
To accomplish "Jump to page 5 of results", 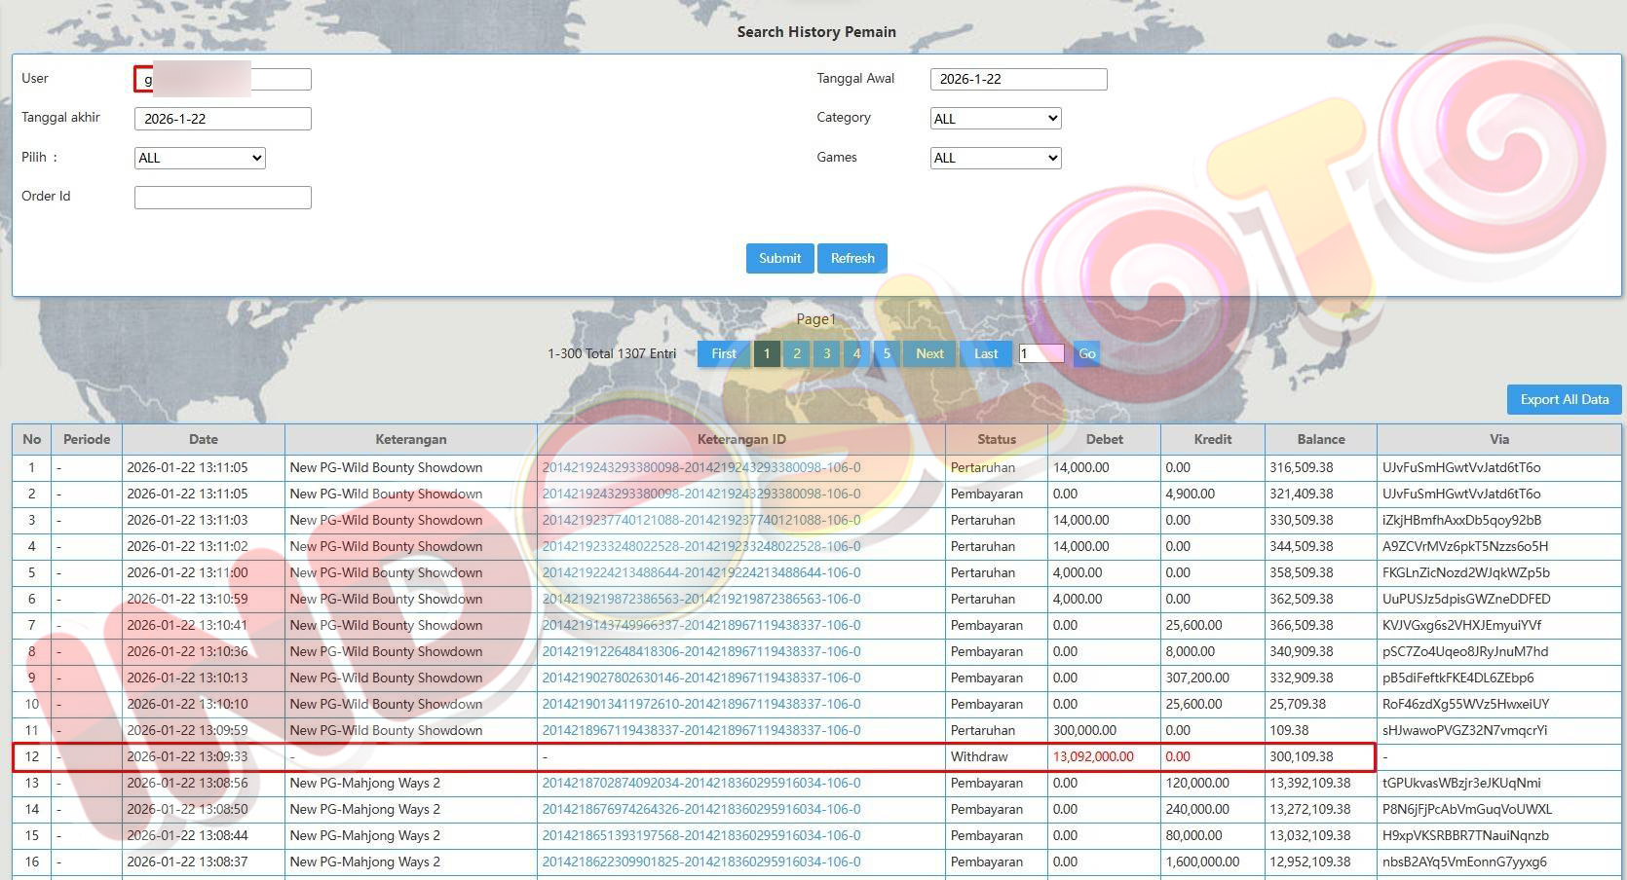I will (887, 353).
